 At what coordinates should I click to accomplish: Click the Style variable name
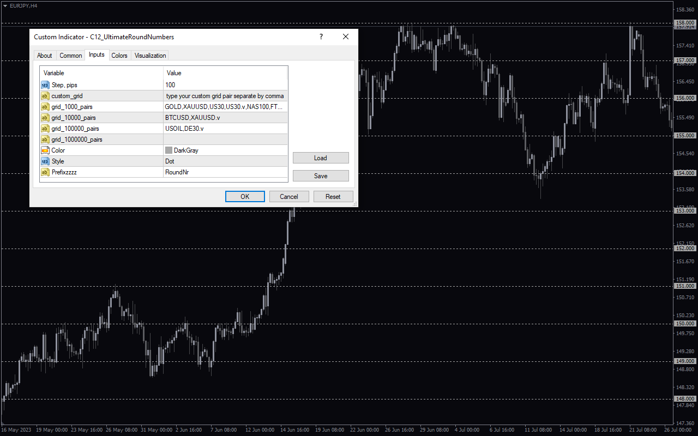coord(58,161)
